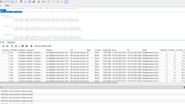Click the scrollbar right arrow under the grid
The width and height of the screenshot is (185, 104).
184,83
